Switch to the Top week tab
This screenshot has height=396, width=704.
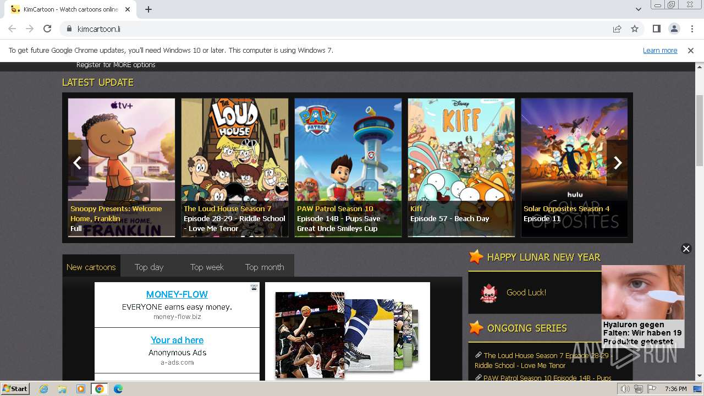[x=207, y=267]
